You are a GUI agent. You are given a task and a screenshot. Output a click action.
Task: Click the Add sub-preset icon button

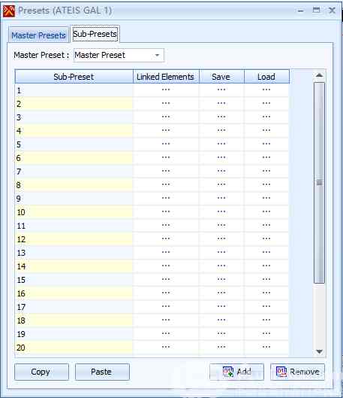236,372
